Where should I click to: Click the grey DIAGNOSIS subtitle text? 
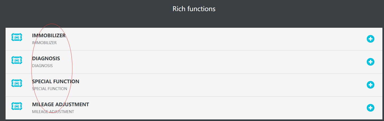pos(42,66)
